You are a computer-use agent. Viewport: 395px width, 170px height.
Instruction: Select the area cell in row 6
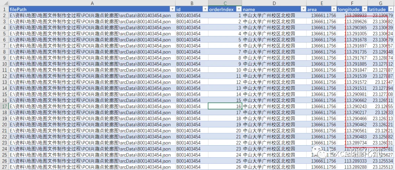click(321, 40)
